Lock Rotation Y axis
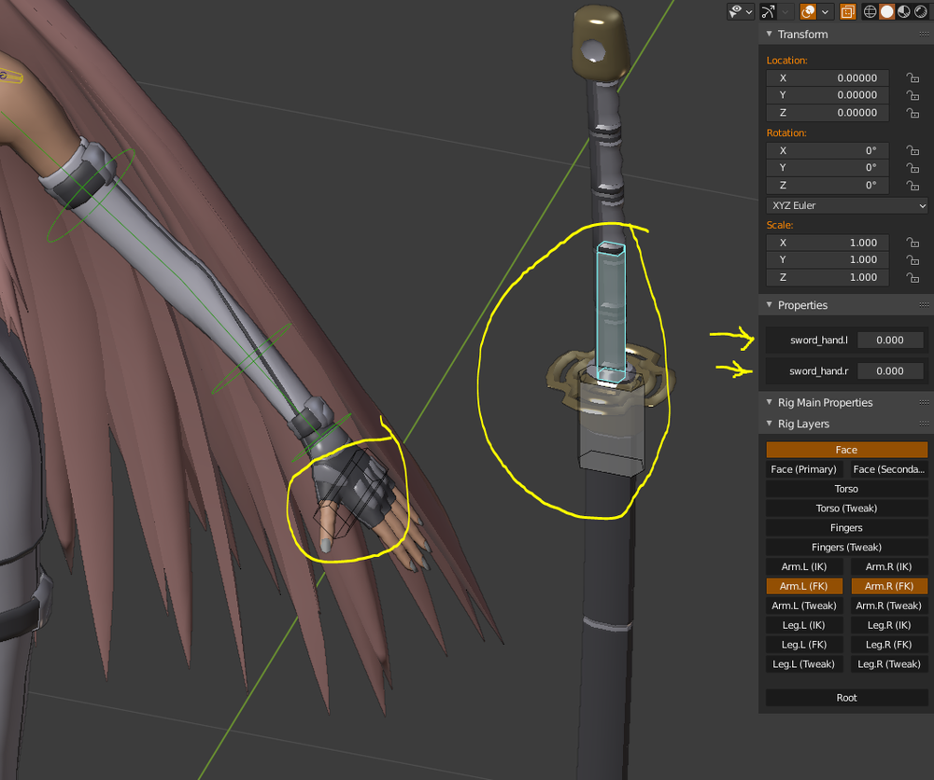This screenshot has height=780, width=934. (913, 168)
